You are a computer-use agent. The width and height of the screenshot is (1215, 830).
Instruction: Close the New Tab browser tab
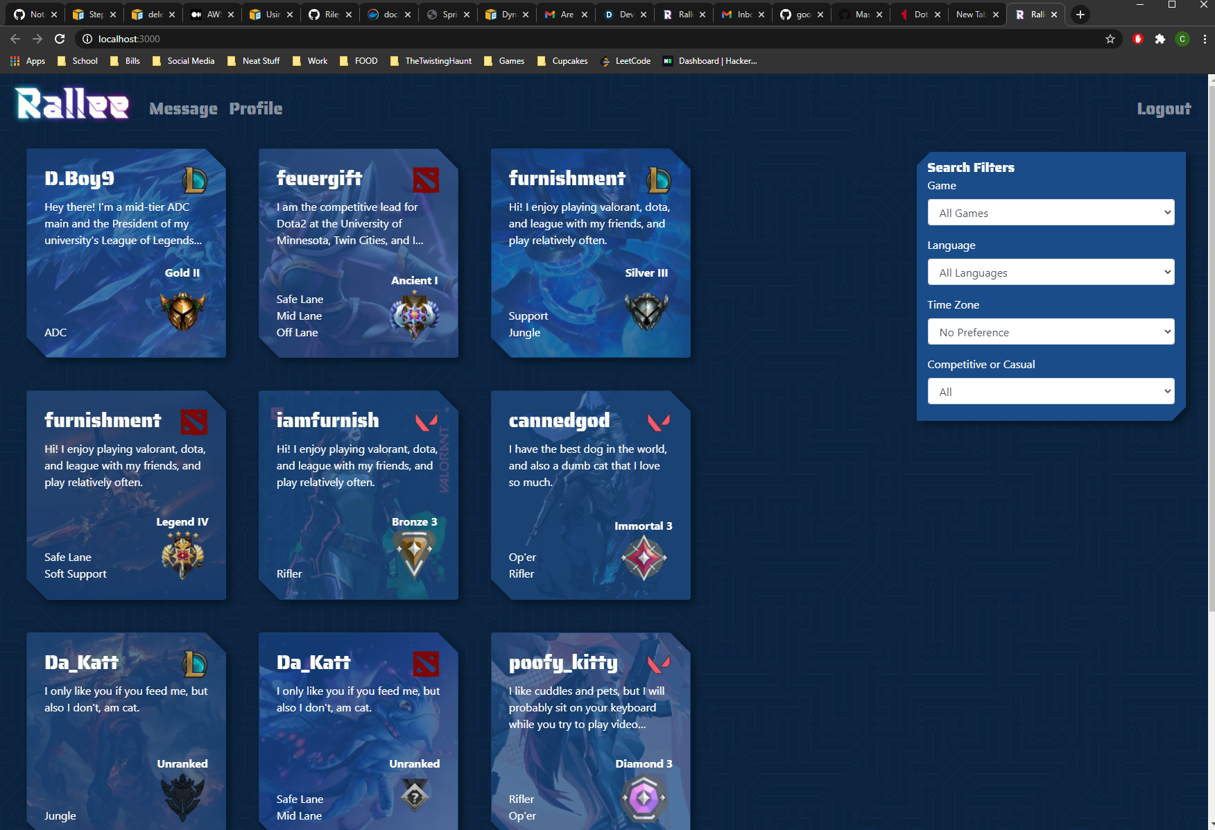click(x=996, y=15)
